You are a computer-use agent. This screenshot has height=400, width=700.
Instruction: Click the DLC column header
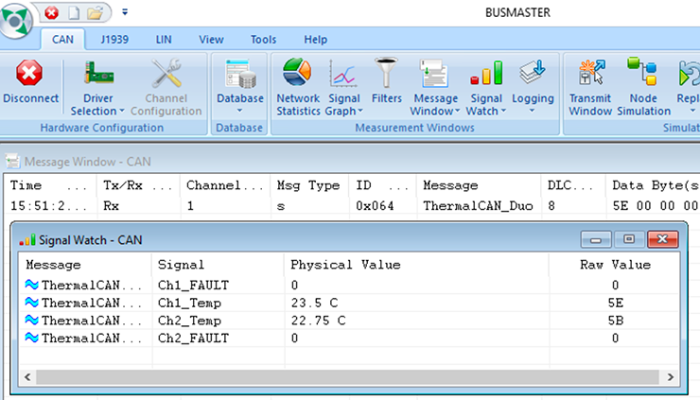(572, 185)
